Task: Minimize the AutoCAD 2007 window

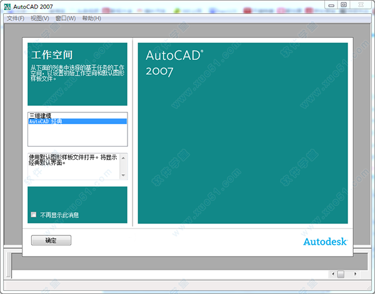Action: tap(331, 5)
